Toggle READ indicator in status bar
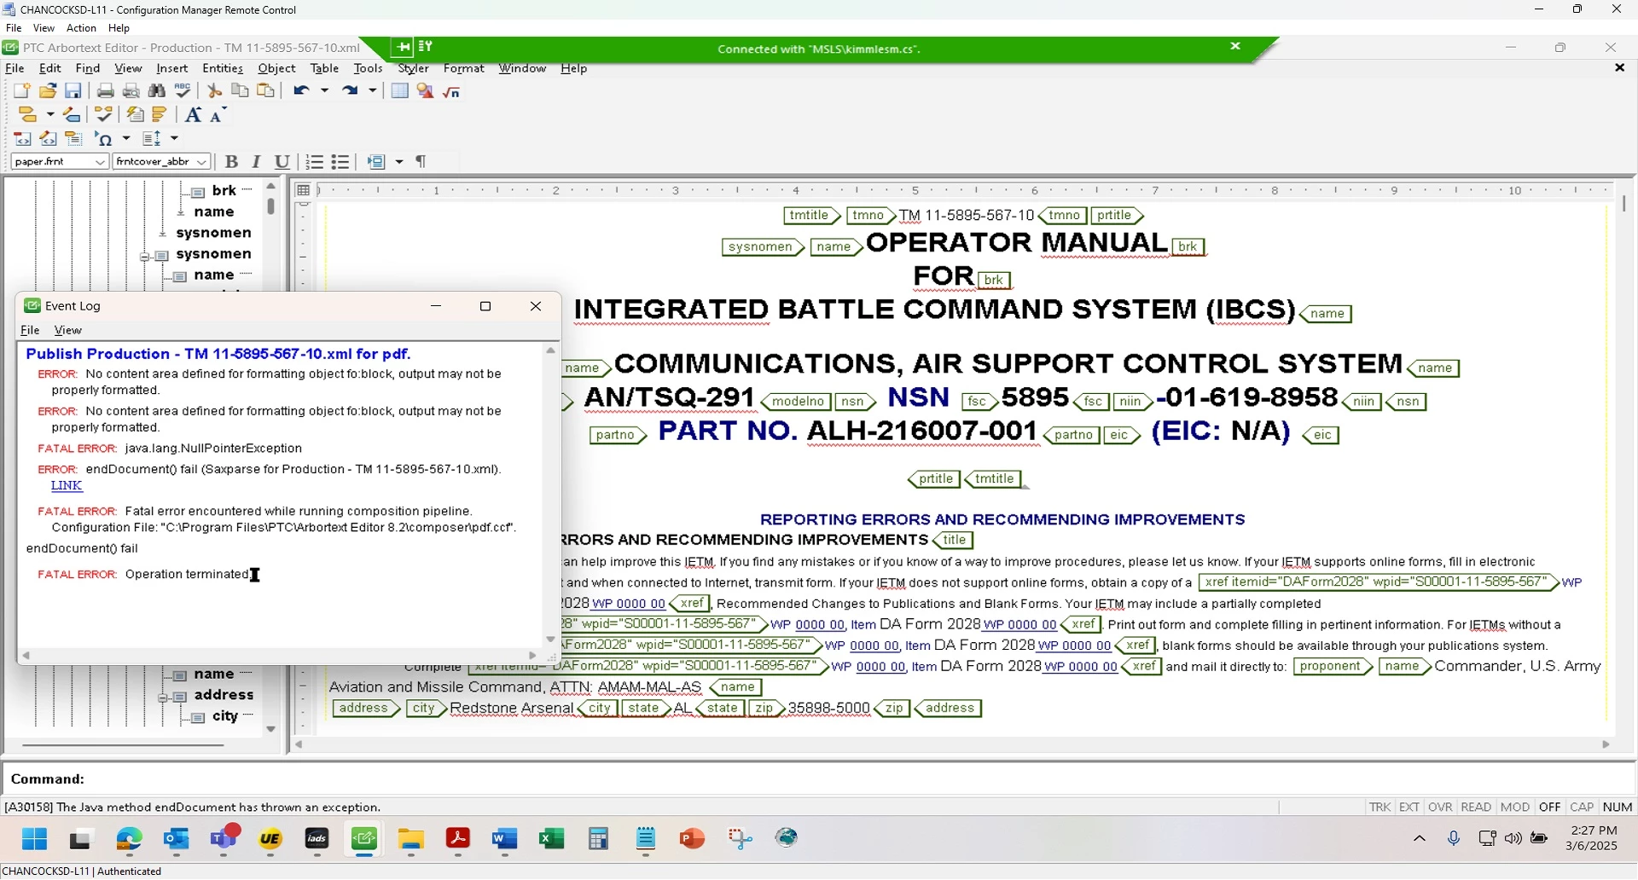The image size is (1638, 880). [x=1476, y=808]
